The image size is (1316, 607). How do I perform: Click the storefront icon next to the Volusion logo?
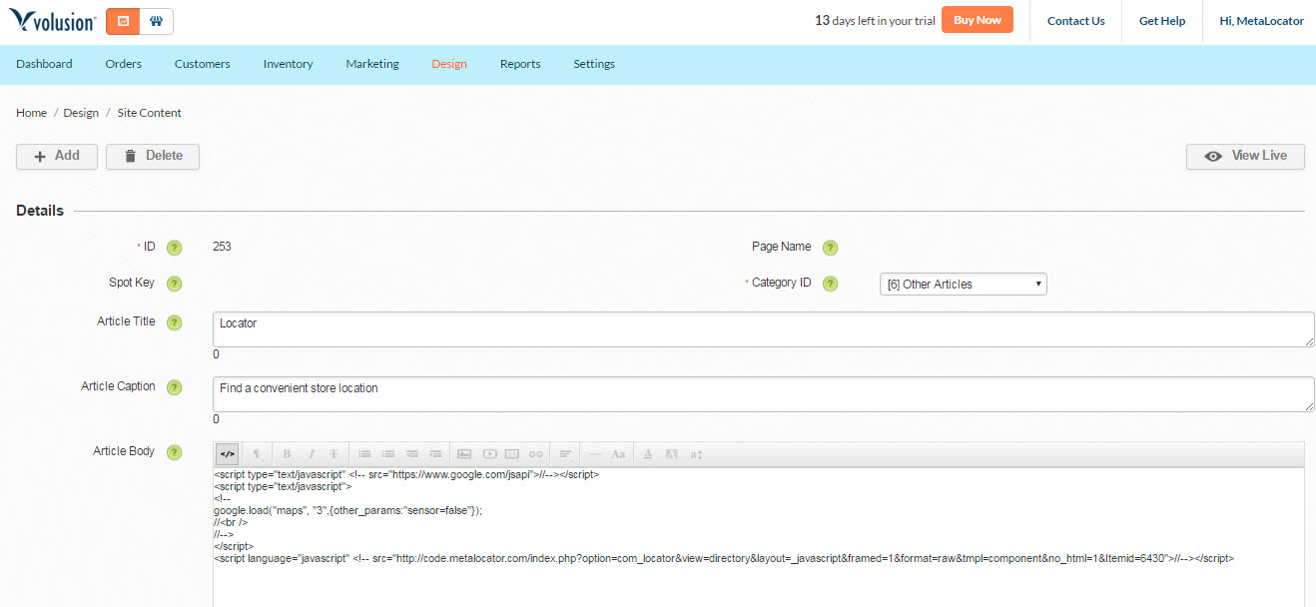click(x=157, y=21)
